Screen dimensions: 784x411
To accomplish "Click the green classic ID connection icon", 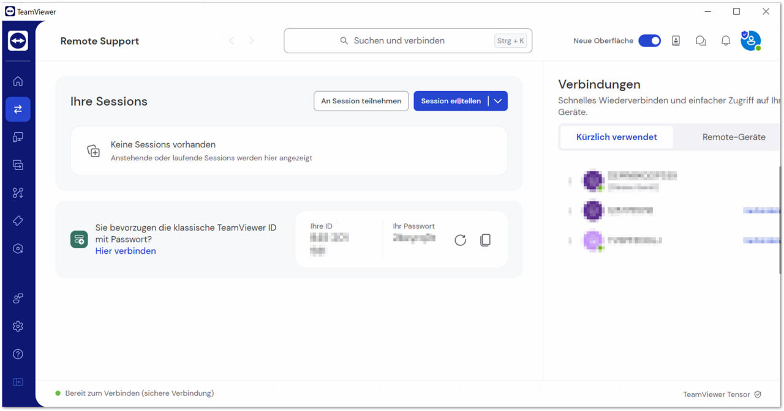I will click(x=79, y=239).
